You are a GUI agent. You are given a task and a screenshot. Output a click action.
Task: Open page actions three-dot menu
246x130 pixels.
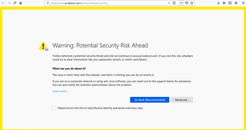point(181,3)
